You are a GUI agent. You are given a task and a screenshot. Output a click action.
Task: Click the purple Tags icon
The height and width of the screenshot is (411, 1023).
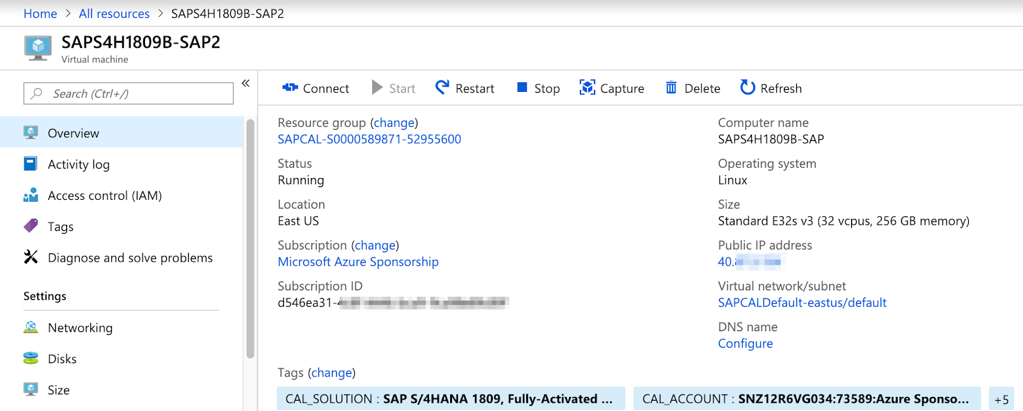(31, 226)
